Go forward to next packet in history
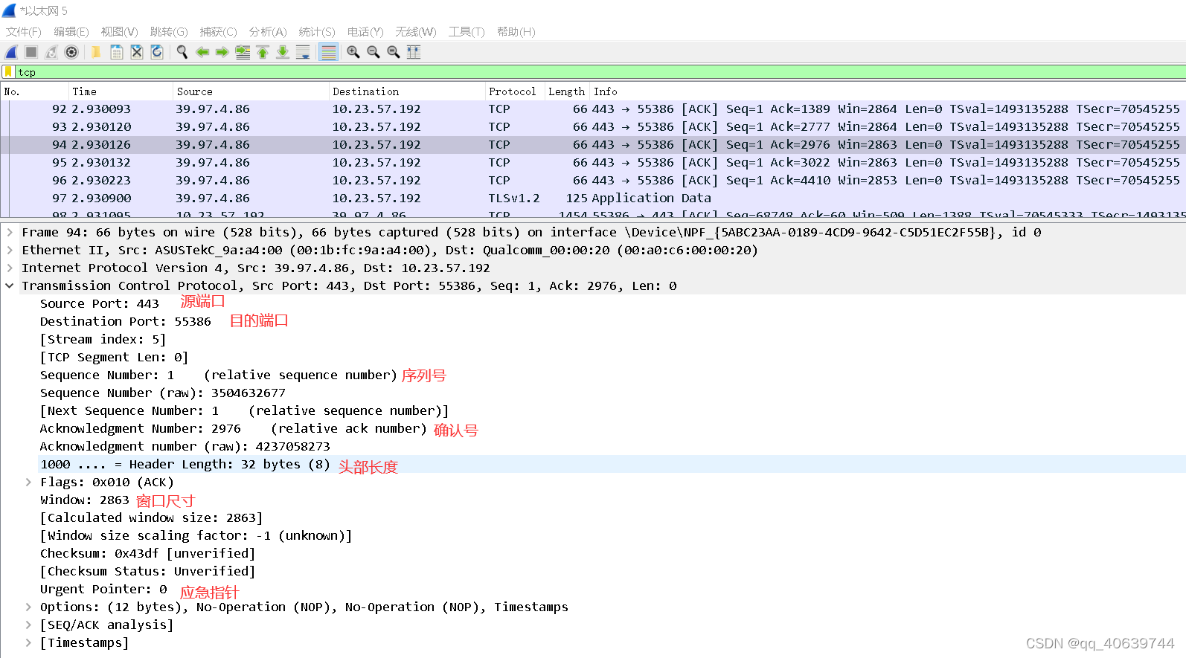Screen dimensions: 1186x658 coord(222,52)
